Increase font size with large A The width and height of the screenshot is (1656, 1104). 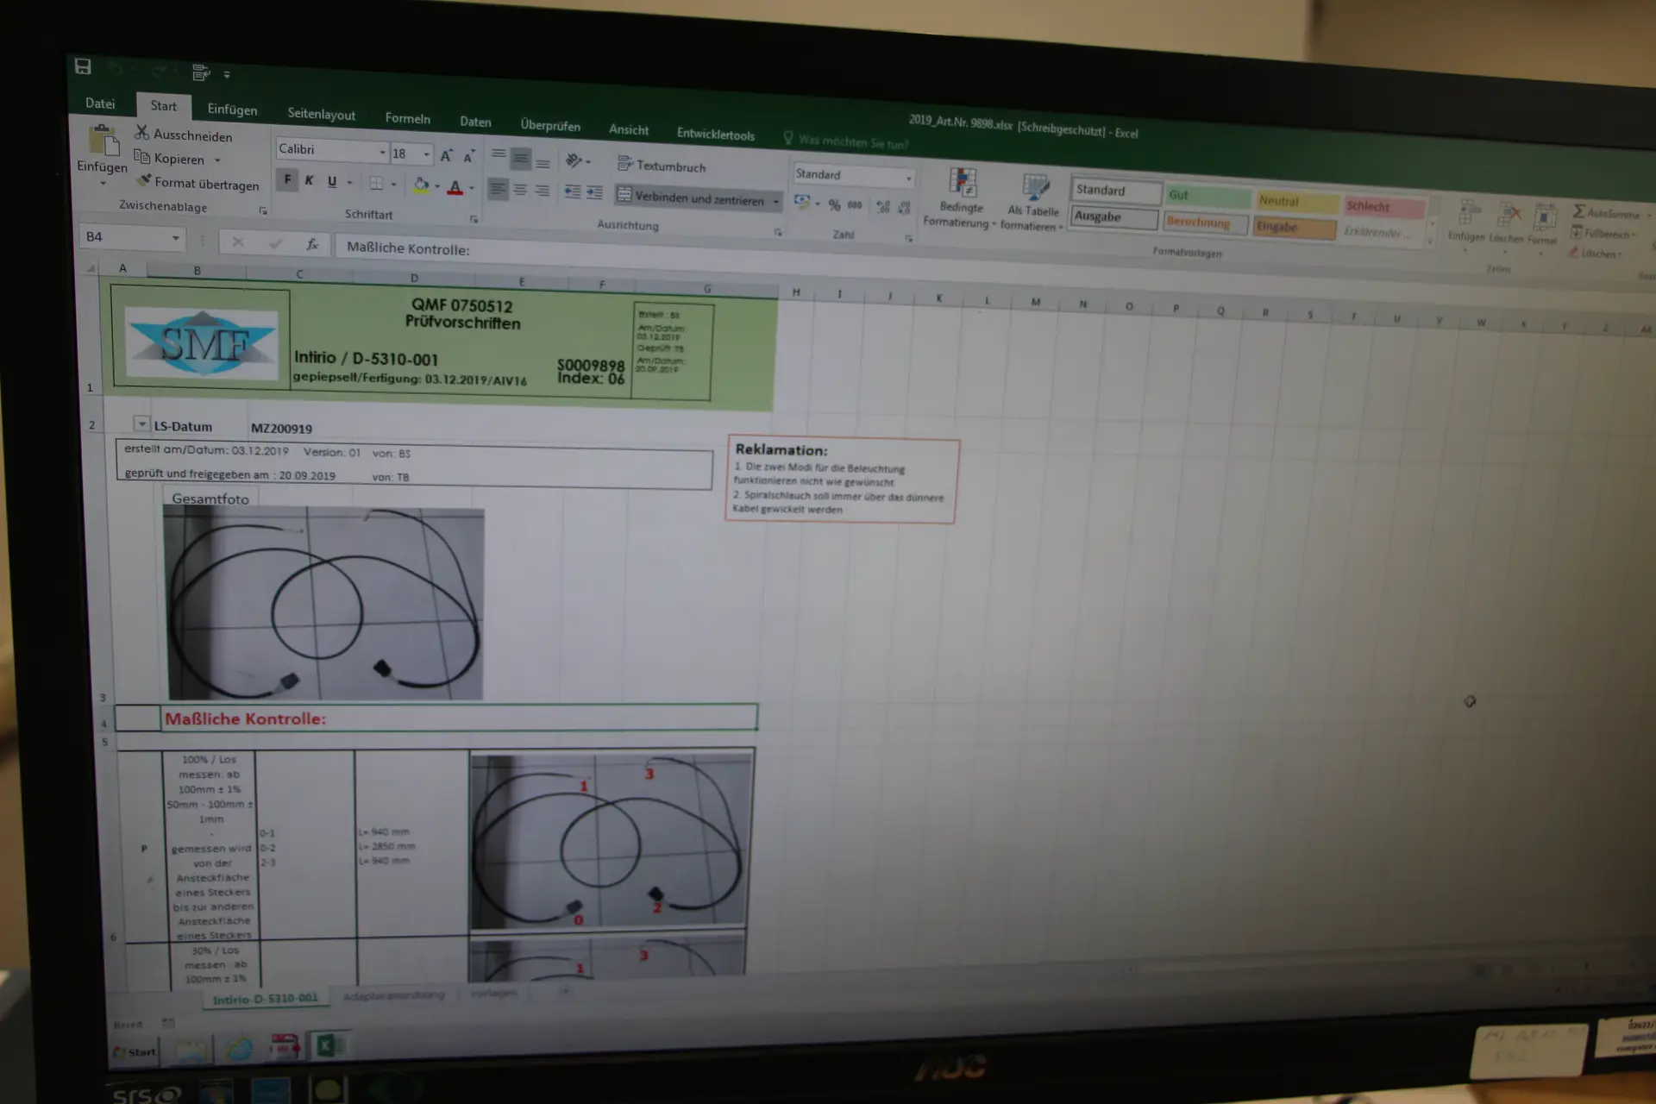446,155
